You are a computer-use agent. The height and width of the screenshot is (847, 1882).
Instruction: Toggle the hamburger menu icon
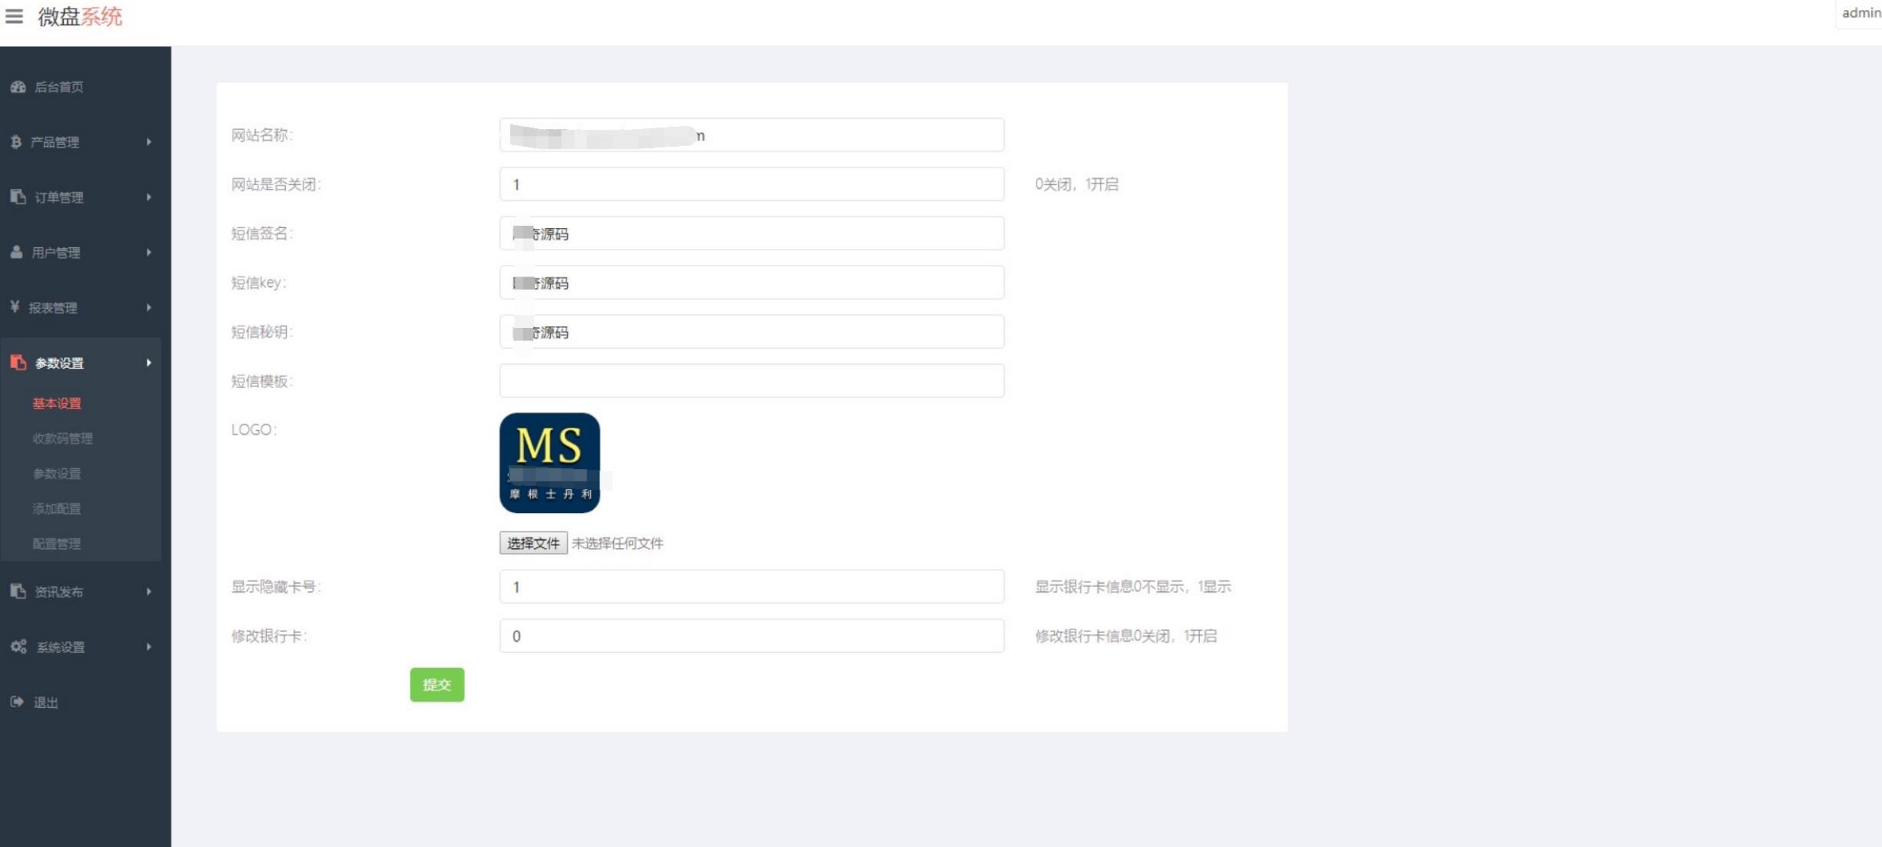pos(14,16)
